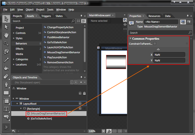
Task: Switch Assets panel to list view
Action: (x=84, y=21)
